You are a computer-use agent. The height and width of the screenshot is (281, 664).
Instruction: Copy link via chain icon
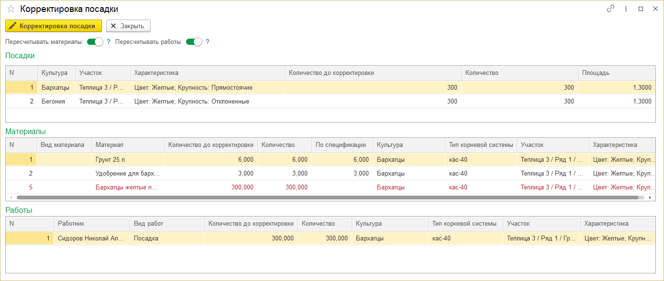(610, 9)
